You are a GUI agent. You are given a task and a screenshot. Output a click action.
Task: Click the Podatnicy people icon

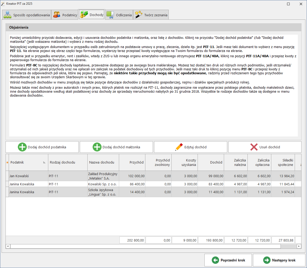pos(57,15)
